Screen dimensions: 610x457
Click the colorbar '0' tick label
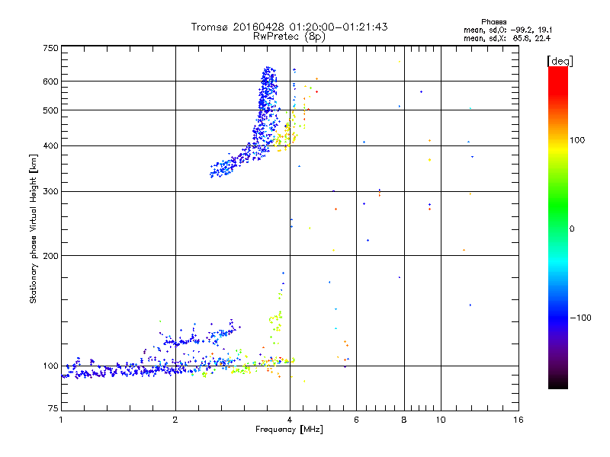click(572, 229)
